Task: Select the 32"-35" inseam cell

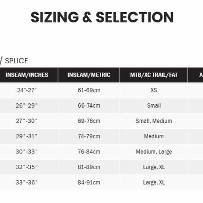Action: pos(29,167)
